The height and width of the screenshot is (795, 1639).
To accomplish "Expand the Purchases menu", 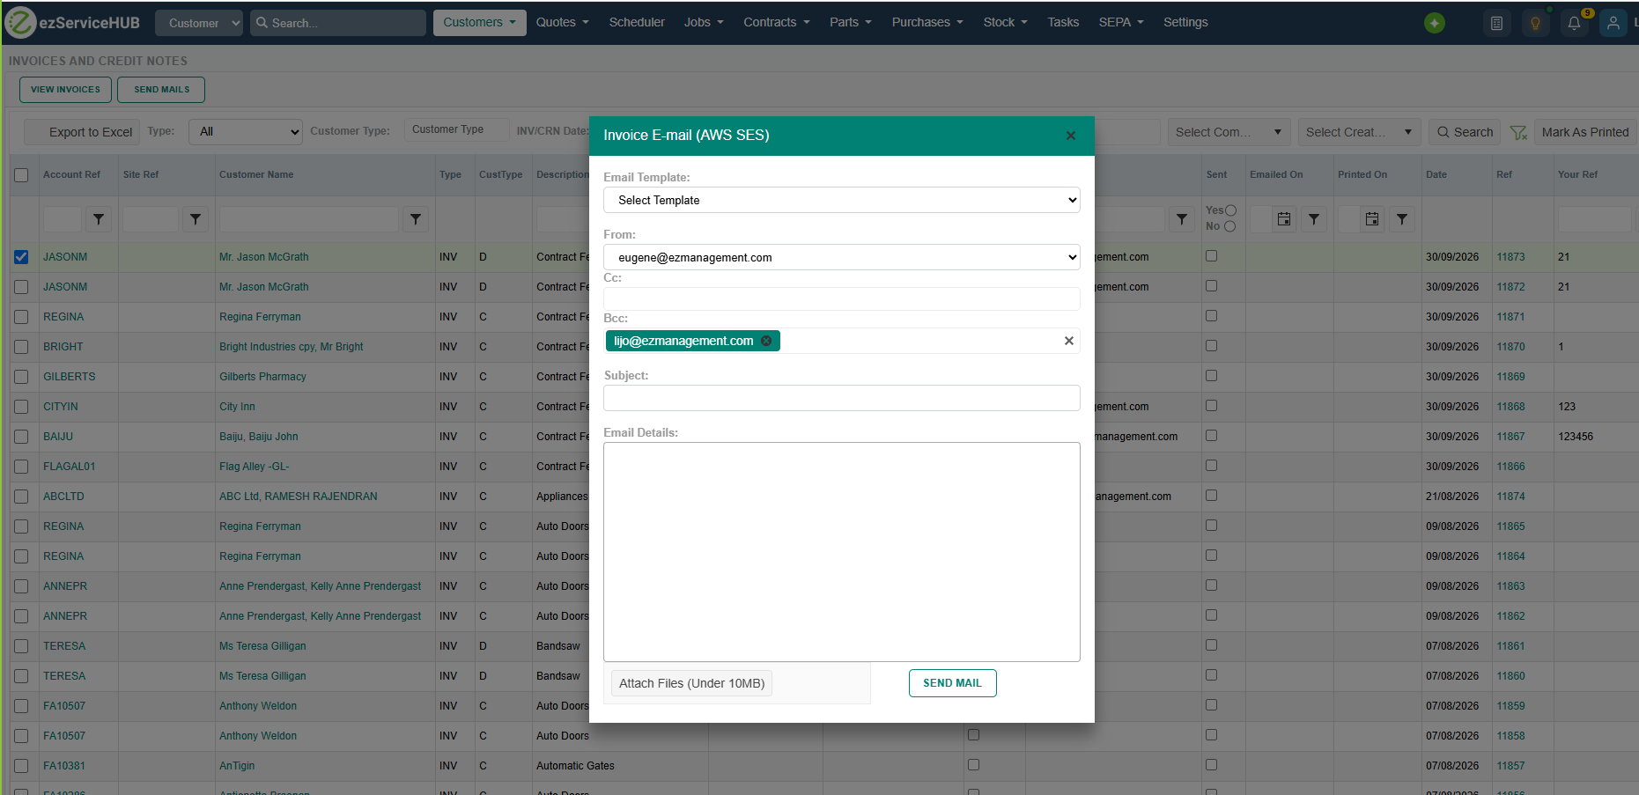I will 927,23.
